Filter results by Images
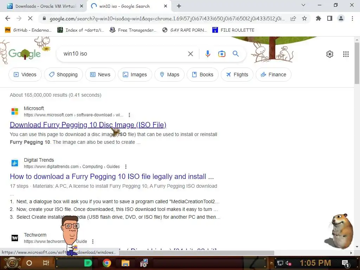The image size is (360, 270). [x=135, y=75]
